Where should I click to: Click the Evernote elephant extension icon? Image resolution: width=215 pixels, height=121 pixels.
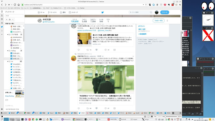click(169, 5)
